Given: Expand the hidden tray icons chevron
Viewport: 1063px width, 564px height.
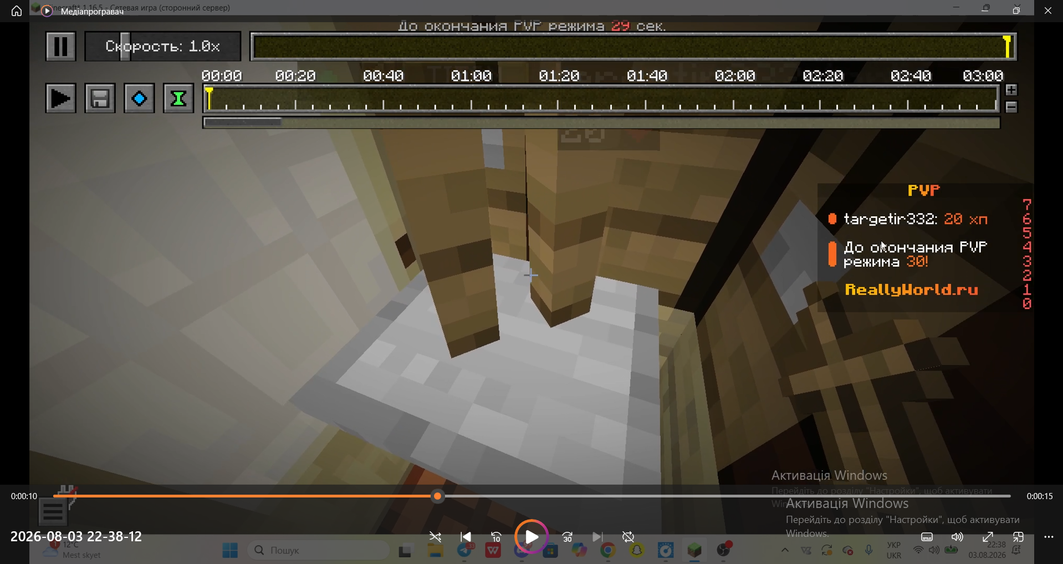Looking at the screenshot, I should [x=785, y=551].
